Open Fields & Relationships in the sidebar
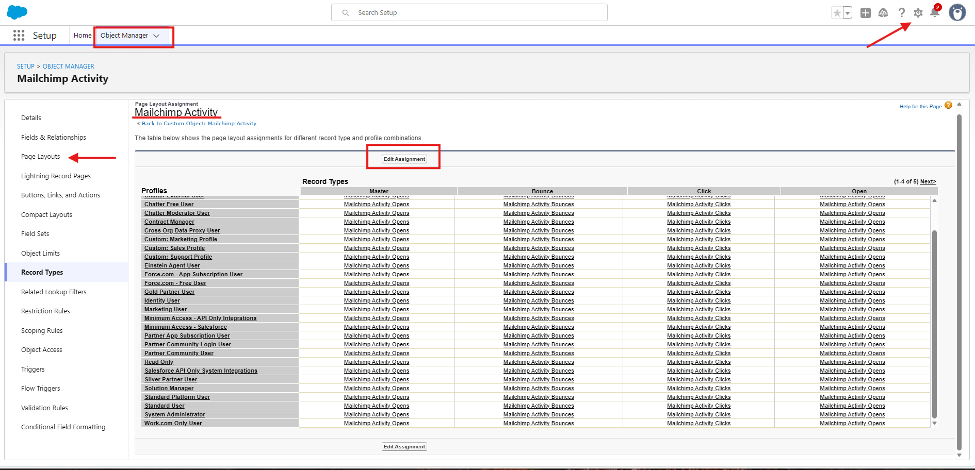 [x=54, y=138]
